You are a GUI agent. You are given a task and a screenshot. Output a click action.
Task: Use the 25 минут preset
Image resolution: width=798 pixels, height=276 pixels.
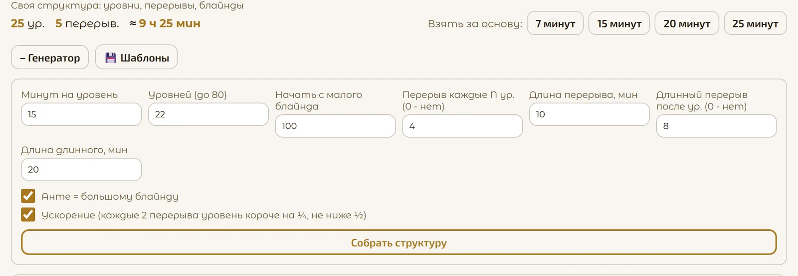755,23
